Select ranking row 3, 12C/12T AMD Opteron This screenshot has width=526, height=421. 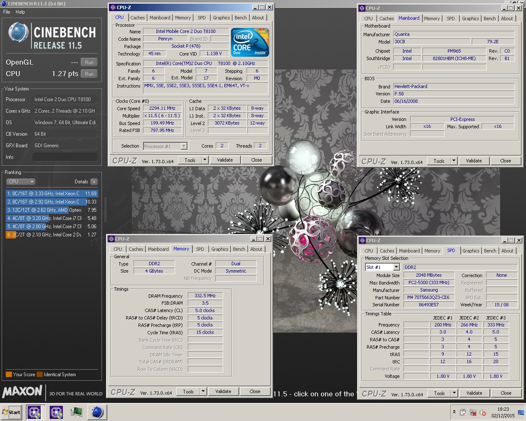(51, 210)
